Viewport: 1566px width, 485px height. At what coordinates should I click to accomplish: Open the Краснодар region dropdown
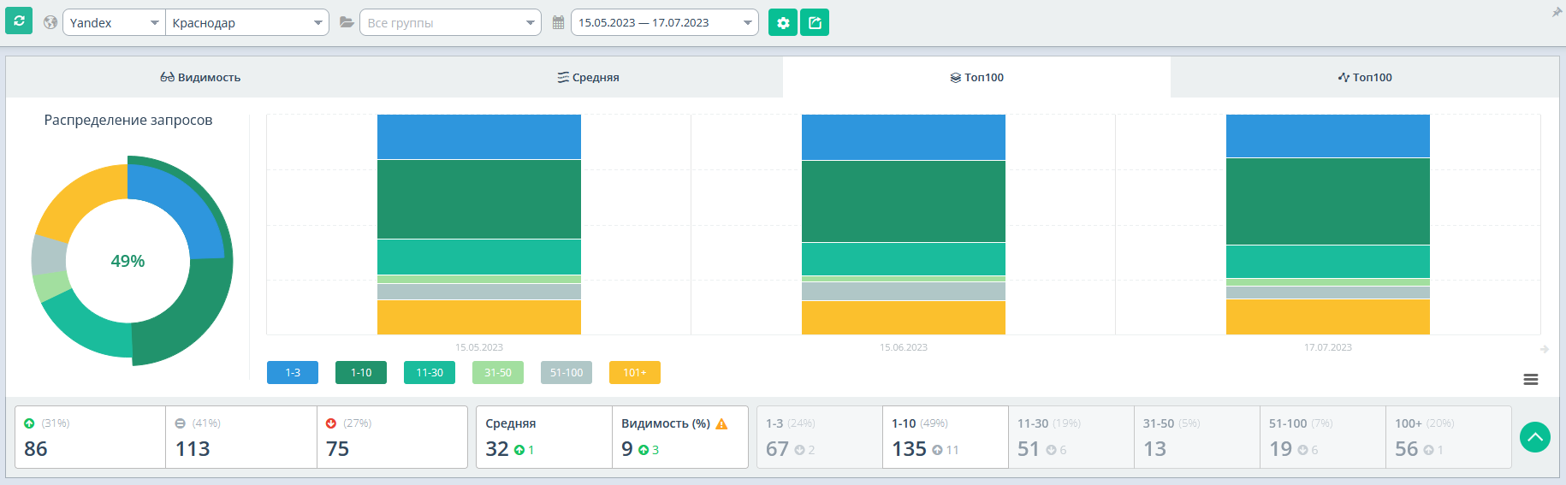[246, 22]
